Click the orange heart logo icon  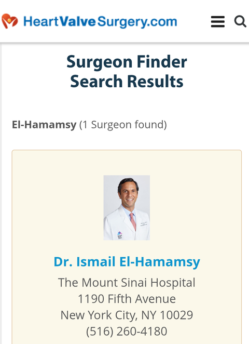[x=10, y=21]
